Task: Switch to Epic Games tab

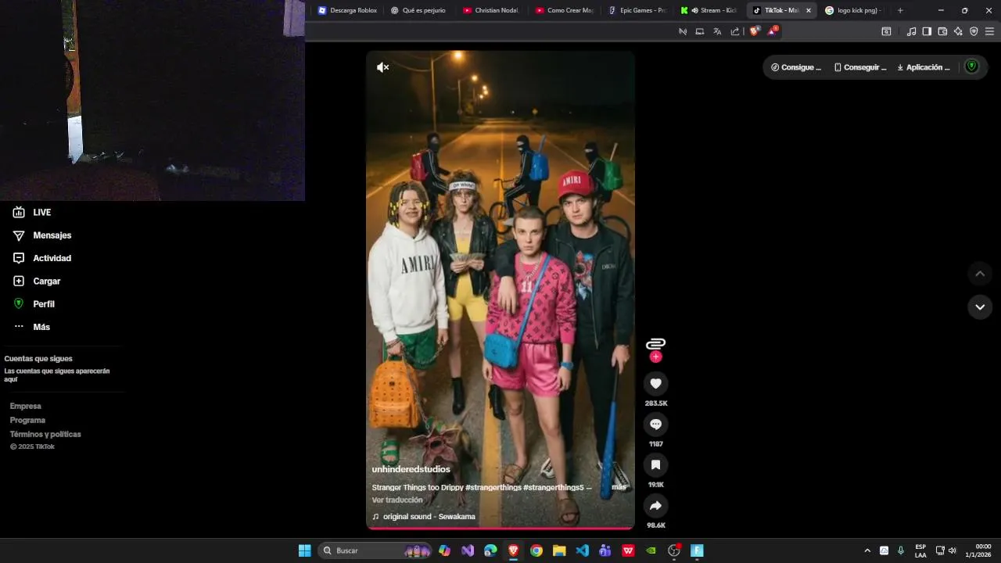Action: pos(637,10)
